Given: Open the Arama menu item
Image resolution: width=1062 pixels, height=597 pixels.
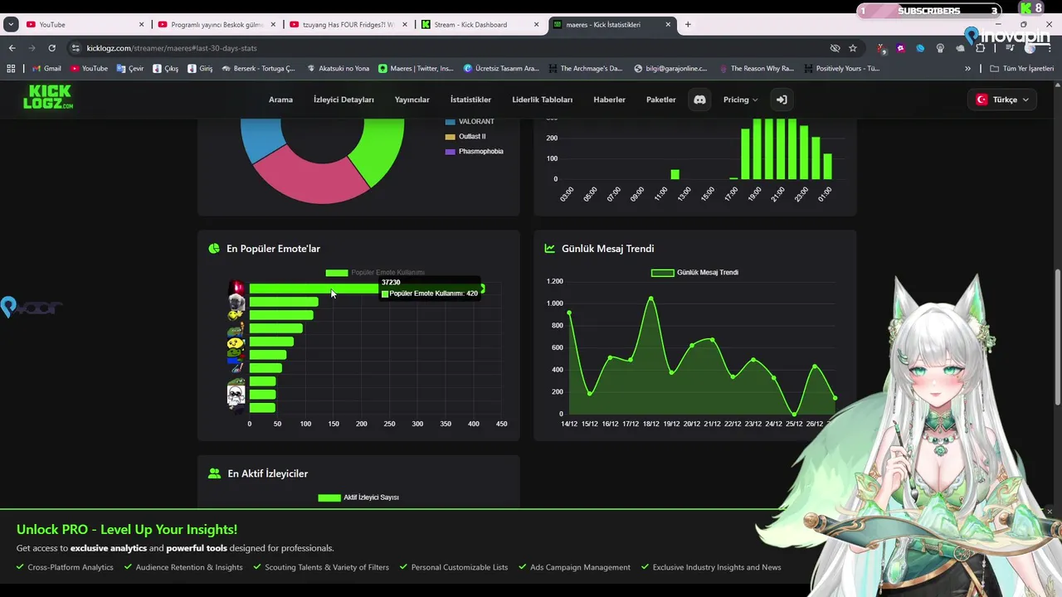Looking at the screenshot, I should (x=280, y=99).
